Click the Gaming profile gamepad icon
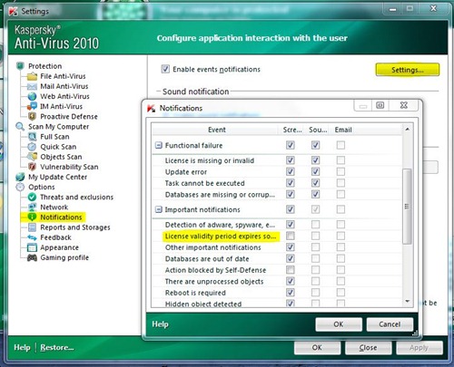454x367 pixels. coord(32,257)
